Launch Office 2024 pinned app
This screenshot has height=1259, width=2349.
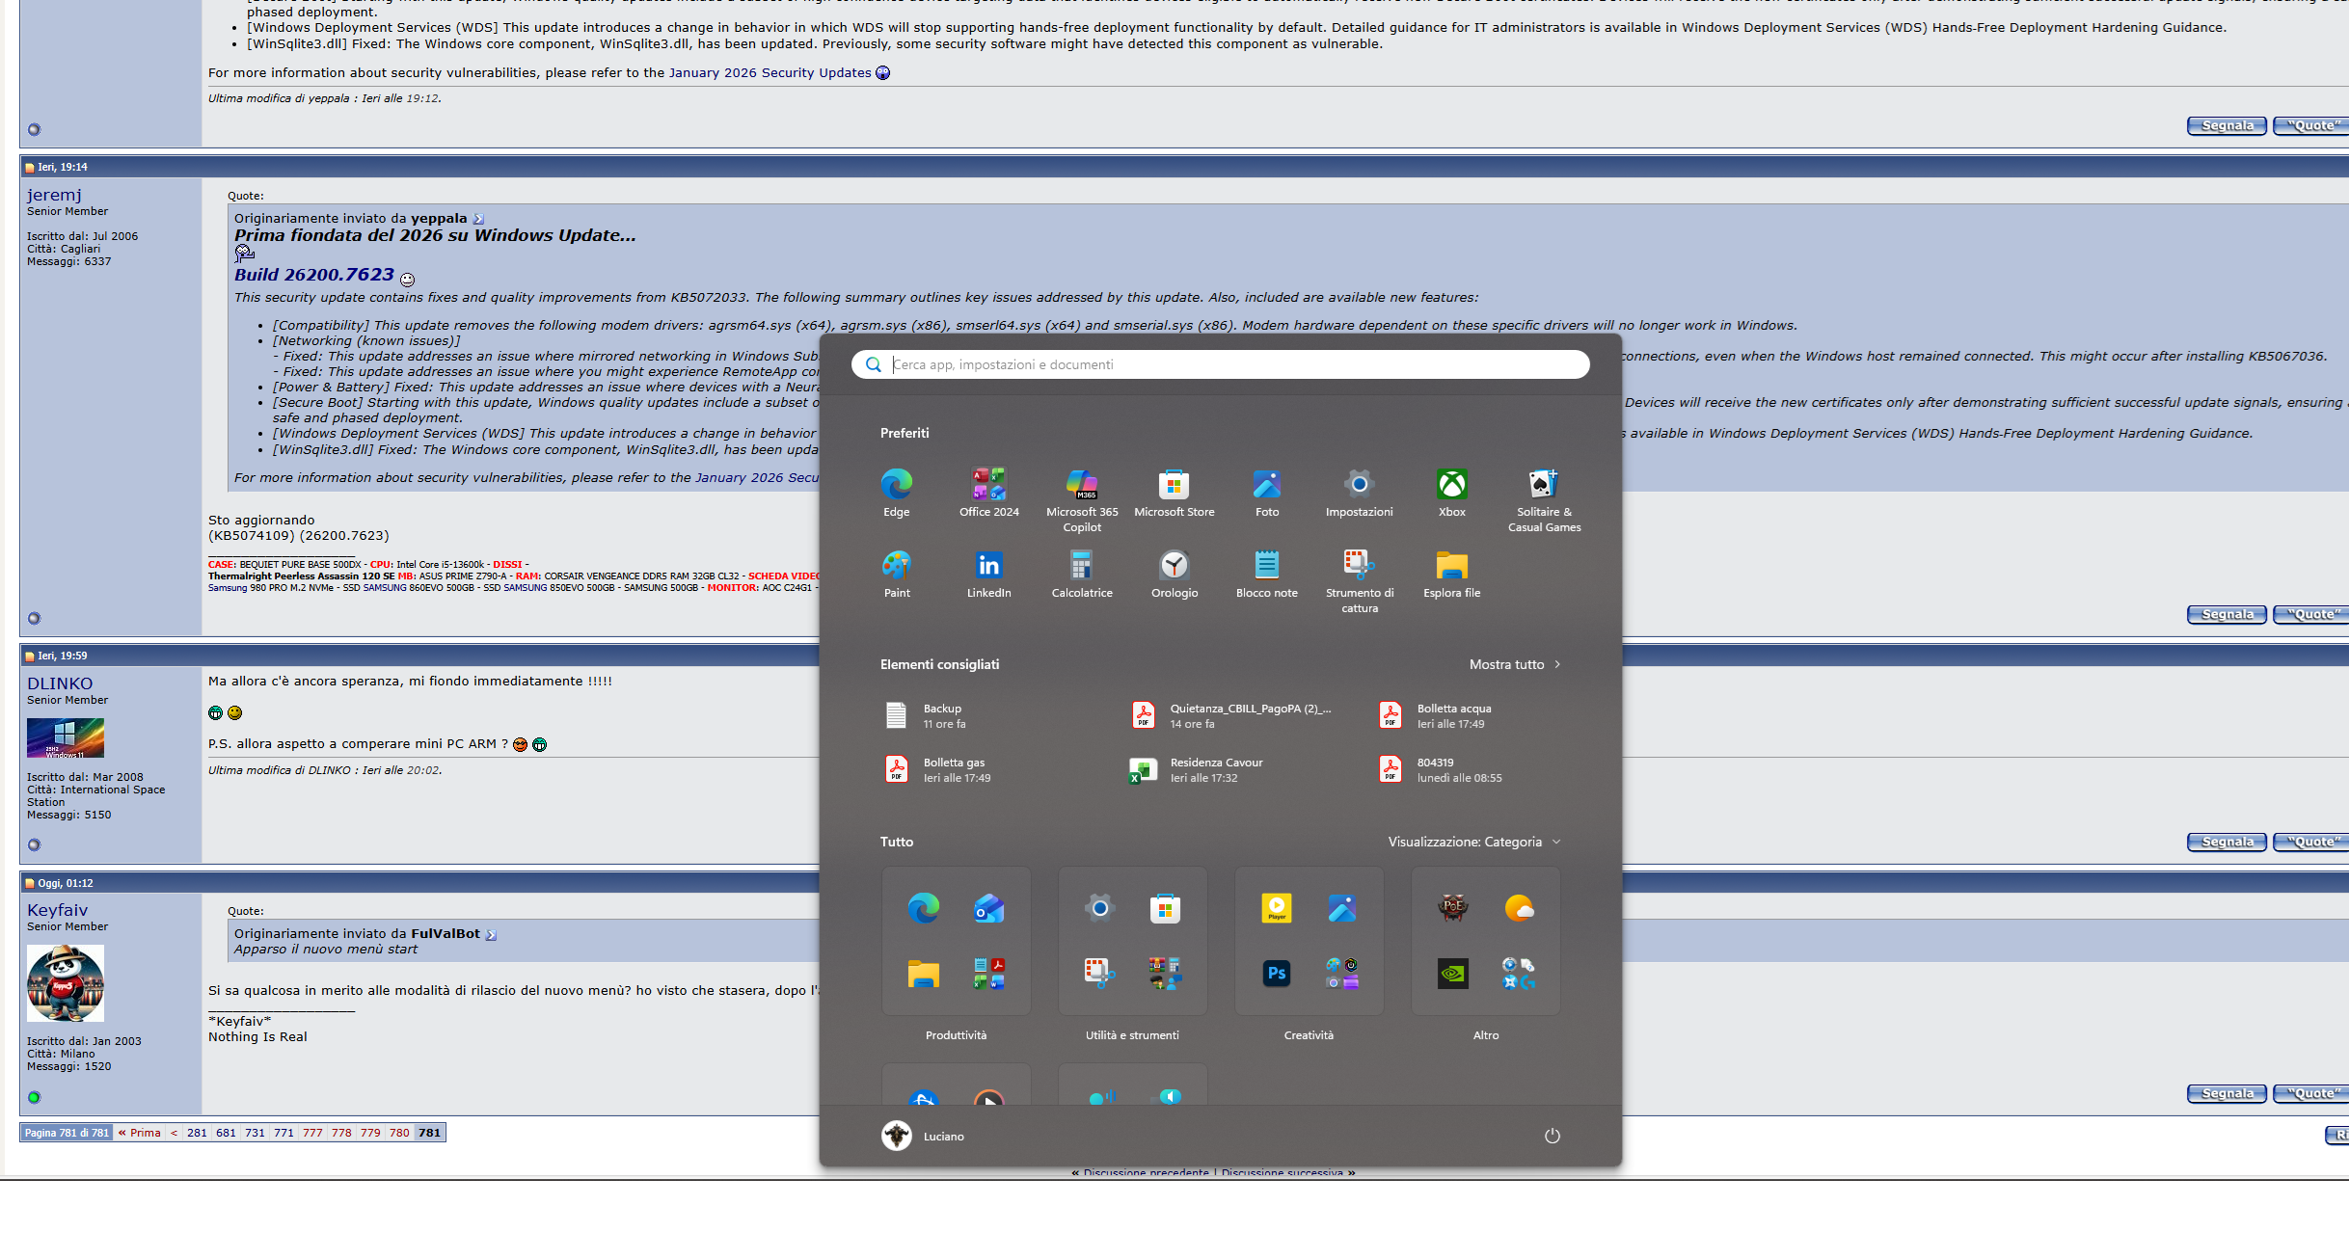click(x=988, y=485)
